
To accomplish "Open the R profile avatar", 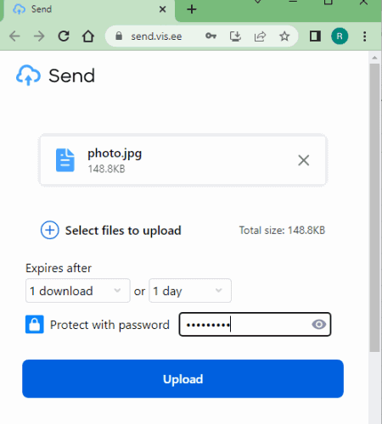I will (340, 36).
